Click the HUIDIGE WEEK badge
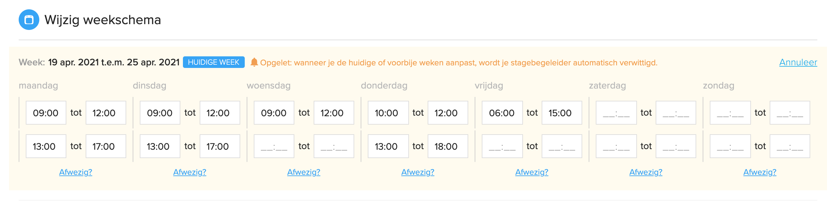The height and width of the screenshot is (217, 836). point(214,62)
